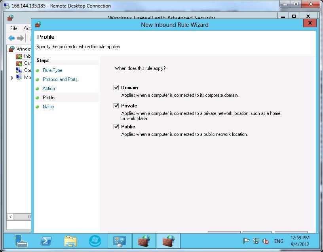Viewport: 323px width, 252px height.
Task: Open Control Panel from the taskbar
Action: 120,241
